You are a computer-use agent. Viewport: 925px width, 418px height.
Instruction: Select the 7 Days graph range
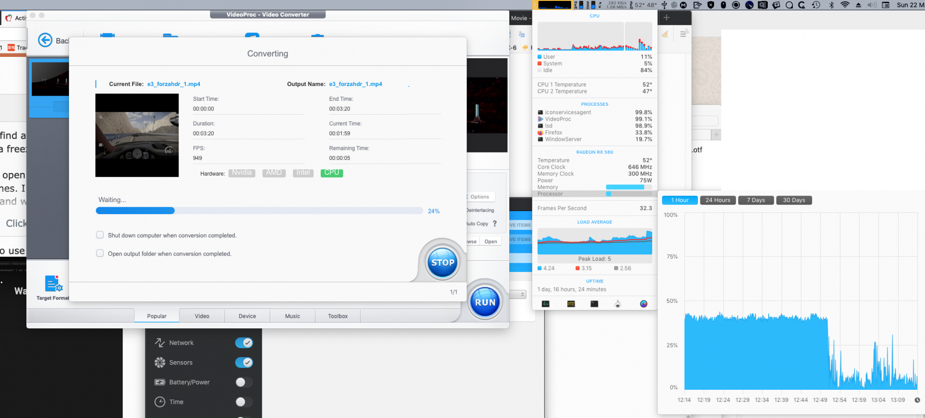click(x=756, y=200)
